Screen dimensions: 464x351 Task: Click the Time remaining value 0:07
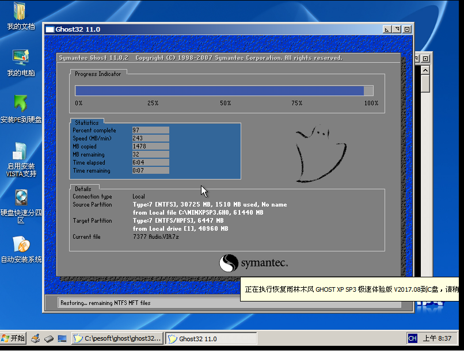(151, 170)
